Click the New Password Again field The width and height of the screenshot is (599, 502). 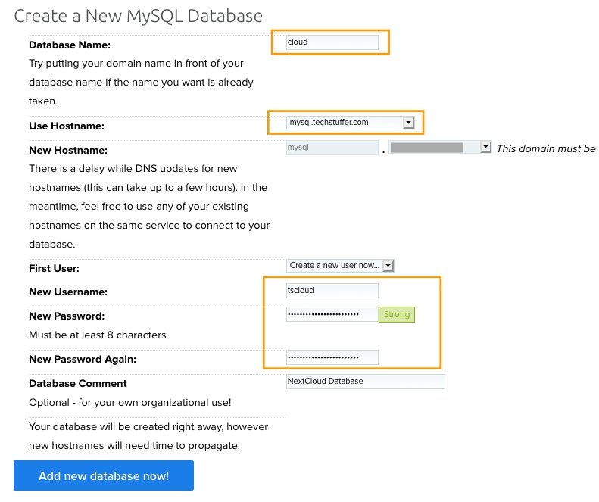[x=332, y=357]
